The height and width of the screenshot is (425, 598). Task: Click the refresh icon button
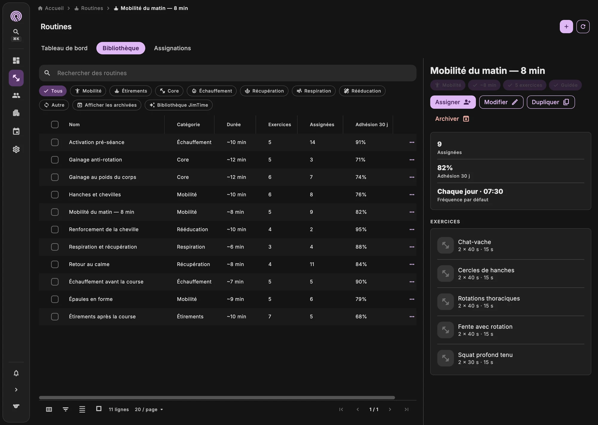tap(583, 27)
